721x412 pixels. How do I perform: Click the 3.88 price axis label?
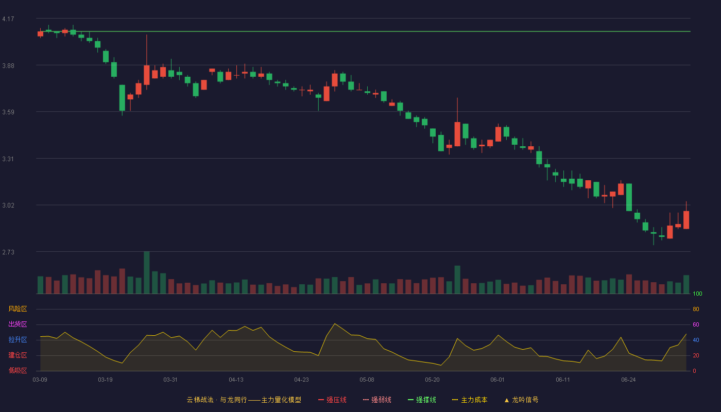[x=8, y=66]
